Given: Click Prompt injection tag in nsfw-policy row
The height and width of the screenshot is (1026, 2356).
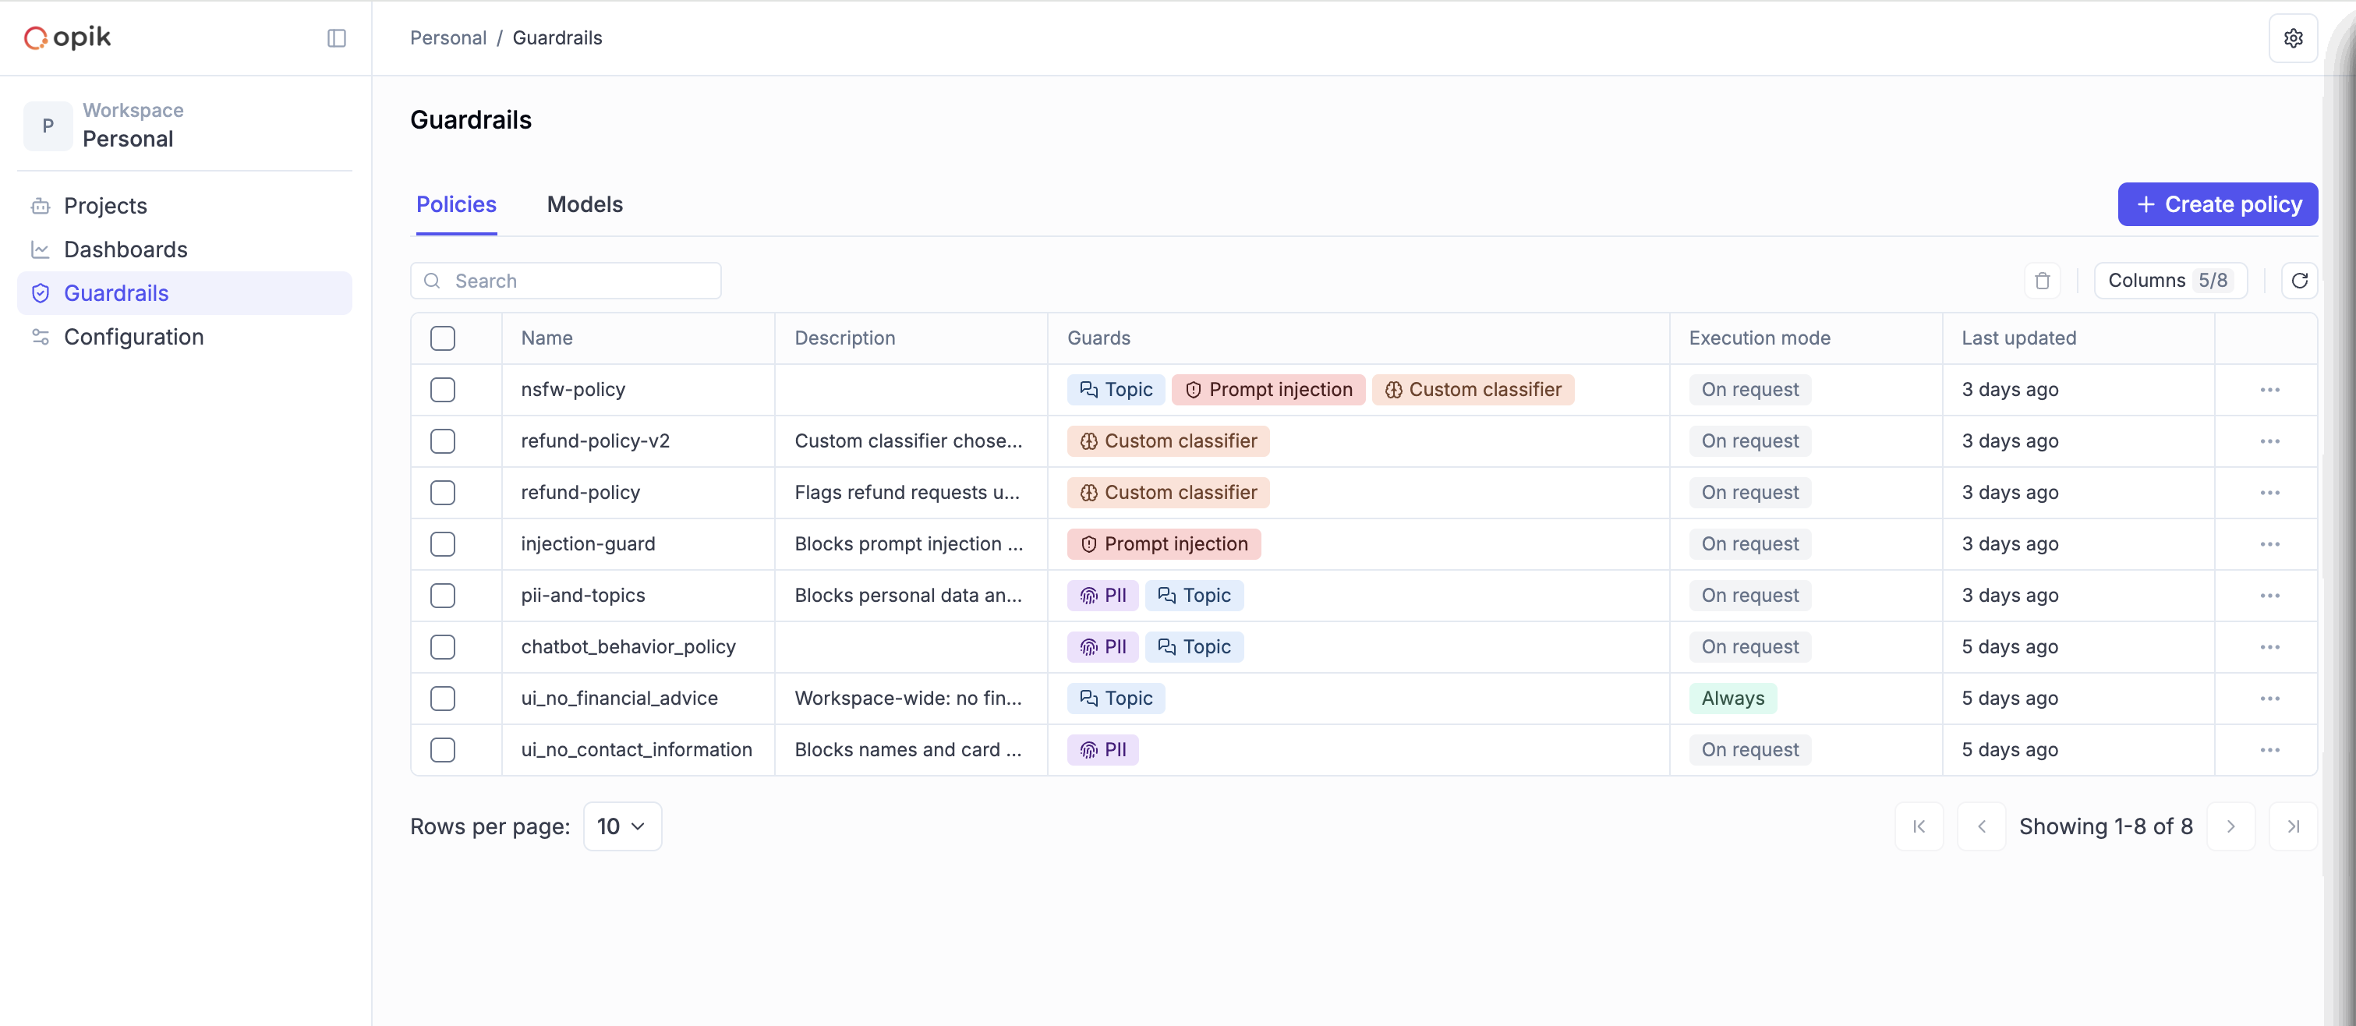Looking at the screenshot, I should tap(1268, 390).
